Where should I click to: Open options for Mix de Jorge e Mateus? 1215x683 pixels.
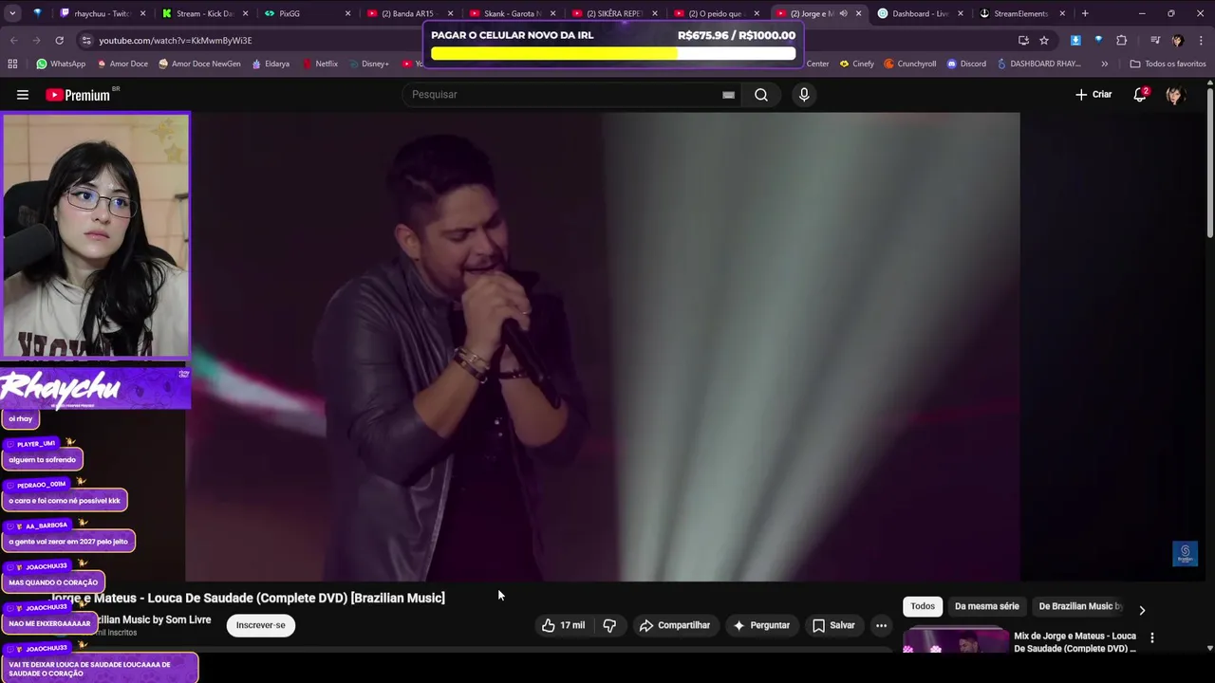coord(1152,637)
